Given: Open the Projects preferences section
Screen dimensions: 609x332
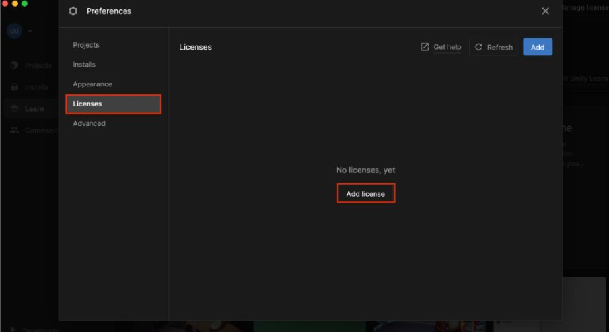Looking at the screenshot, I should (86, 45).
